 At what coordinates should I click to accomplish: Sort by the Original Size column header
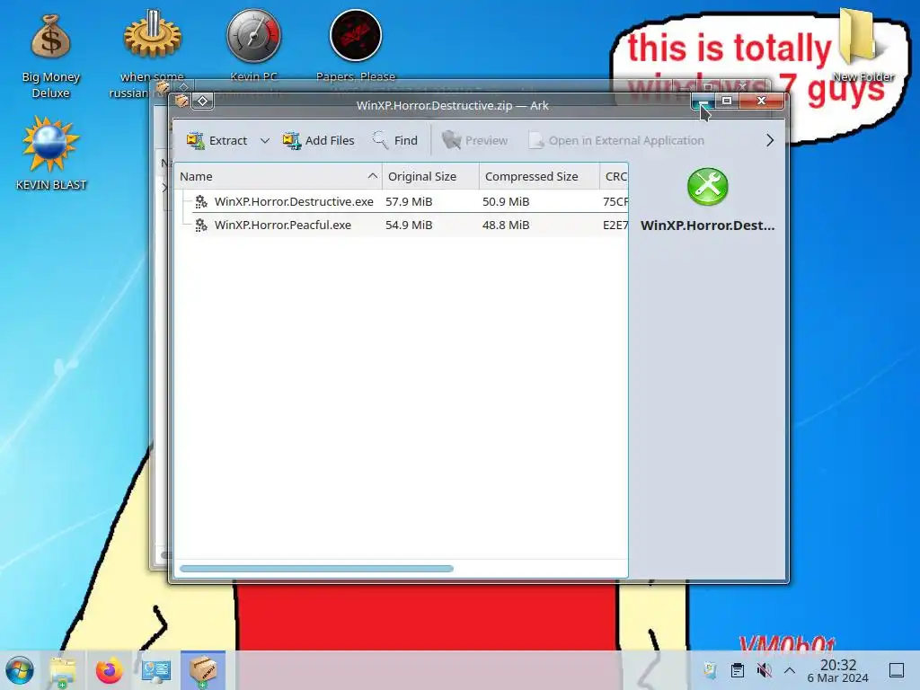(430, 177)
